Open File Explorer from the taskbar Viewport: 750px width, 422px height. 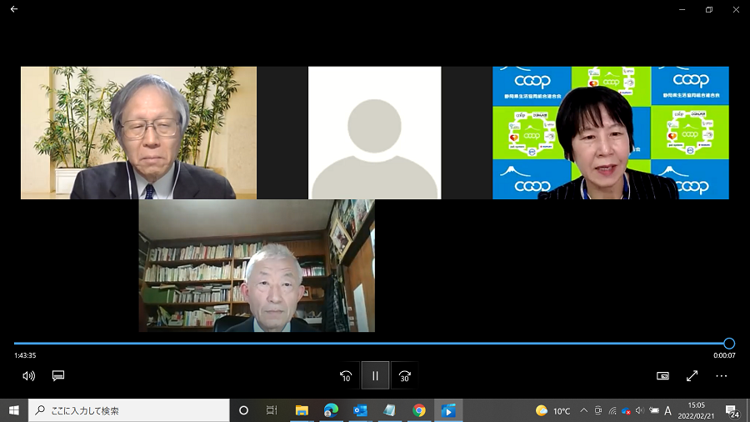(x=302, y=410)
